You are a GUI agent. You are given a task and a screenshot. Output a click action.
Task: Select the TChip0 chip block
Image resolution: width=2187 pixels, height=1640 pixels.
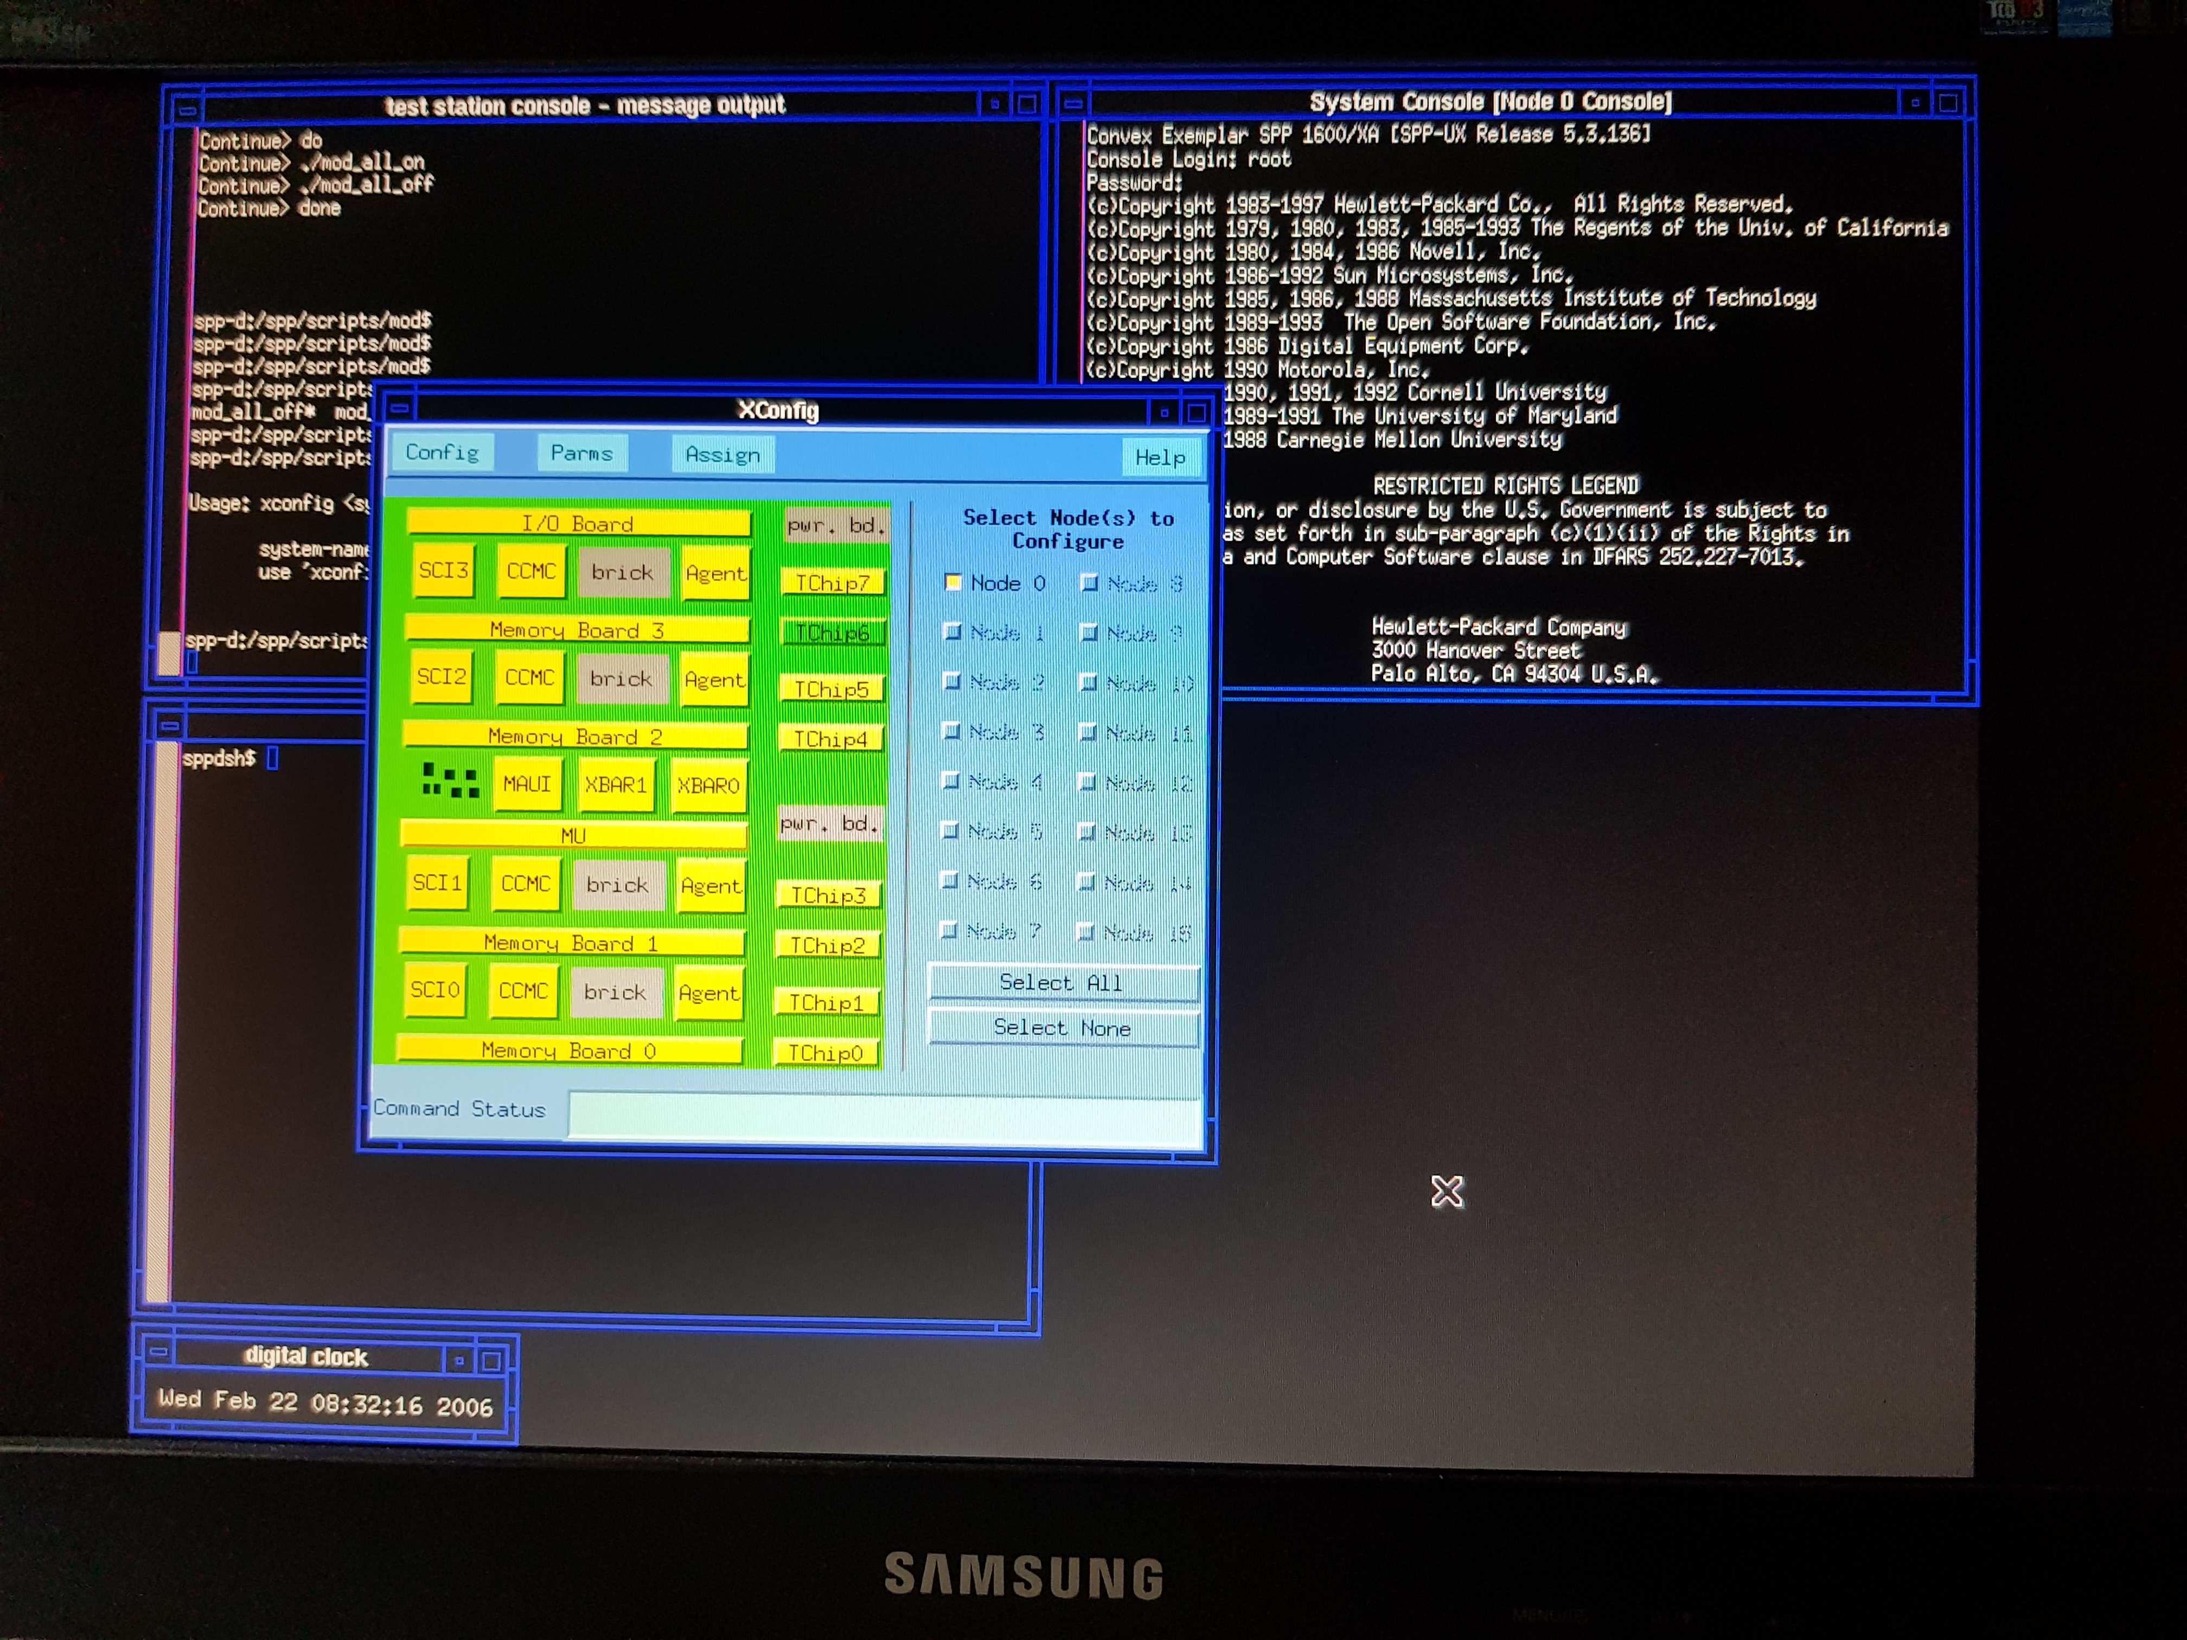pos(826,1053)
